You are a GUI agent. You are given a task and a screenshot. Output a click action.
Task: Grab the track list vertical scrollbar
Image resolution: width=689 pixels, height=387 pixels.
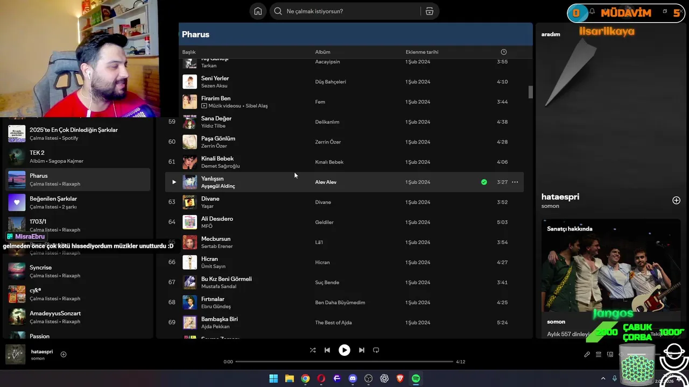tap(530, 92)
